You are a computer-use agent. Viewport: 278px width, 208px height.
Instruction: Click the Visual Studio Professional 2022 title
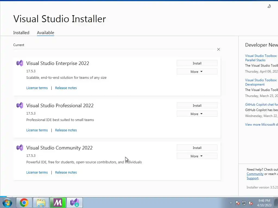[60, 105]
